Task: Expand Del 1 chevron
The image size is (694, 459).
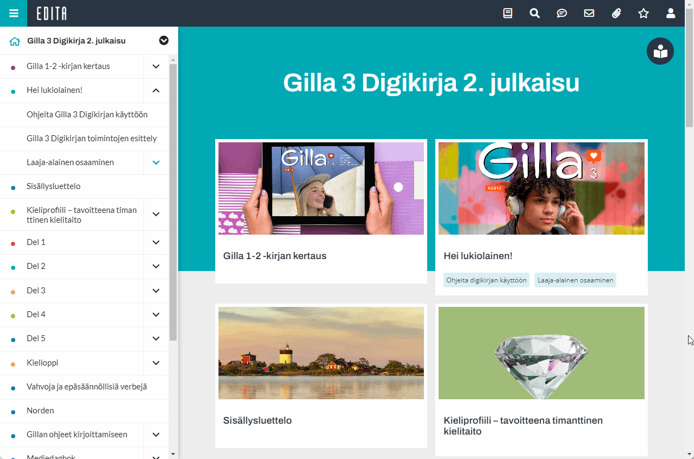Action: 156,242
